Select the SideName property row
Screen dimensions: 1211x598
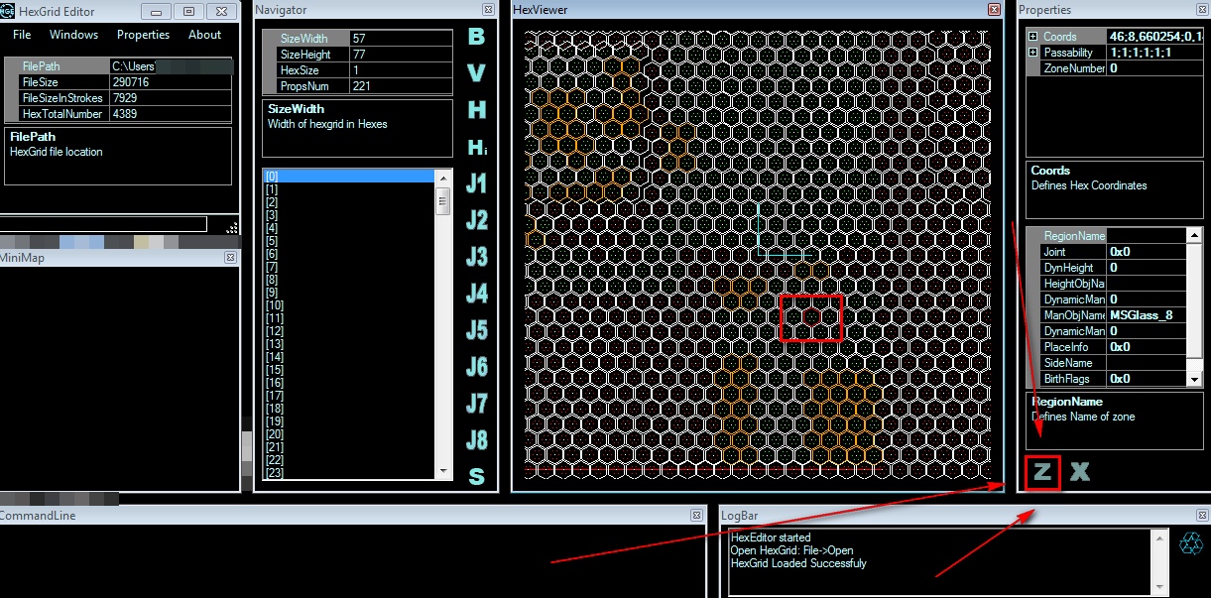[1107, 363]
